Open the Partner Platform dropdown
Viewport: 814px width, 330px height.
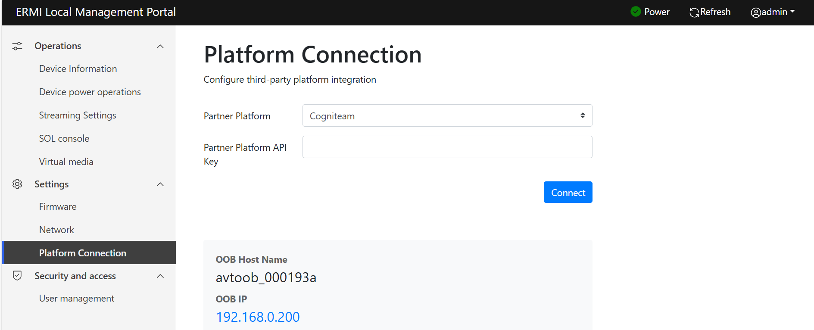pos(447,115)
